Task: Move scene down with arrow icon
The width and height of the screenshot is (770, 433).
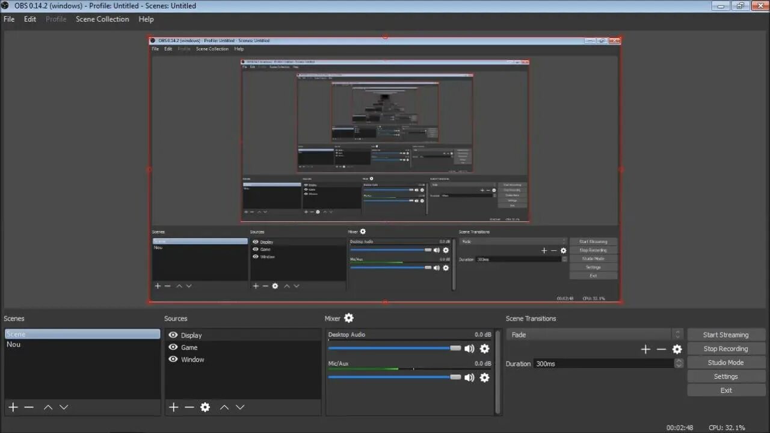Action: click(x=64, y=407)
